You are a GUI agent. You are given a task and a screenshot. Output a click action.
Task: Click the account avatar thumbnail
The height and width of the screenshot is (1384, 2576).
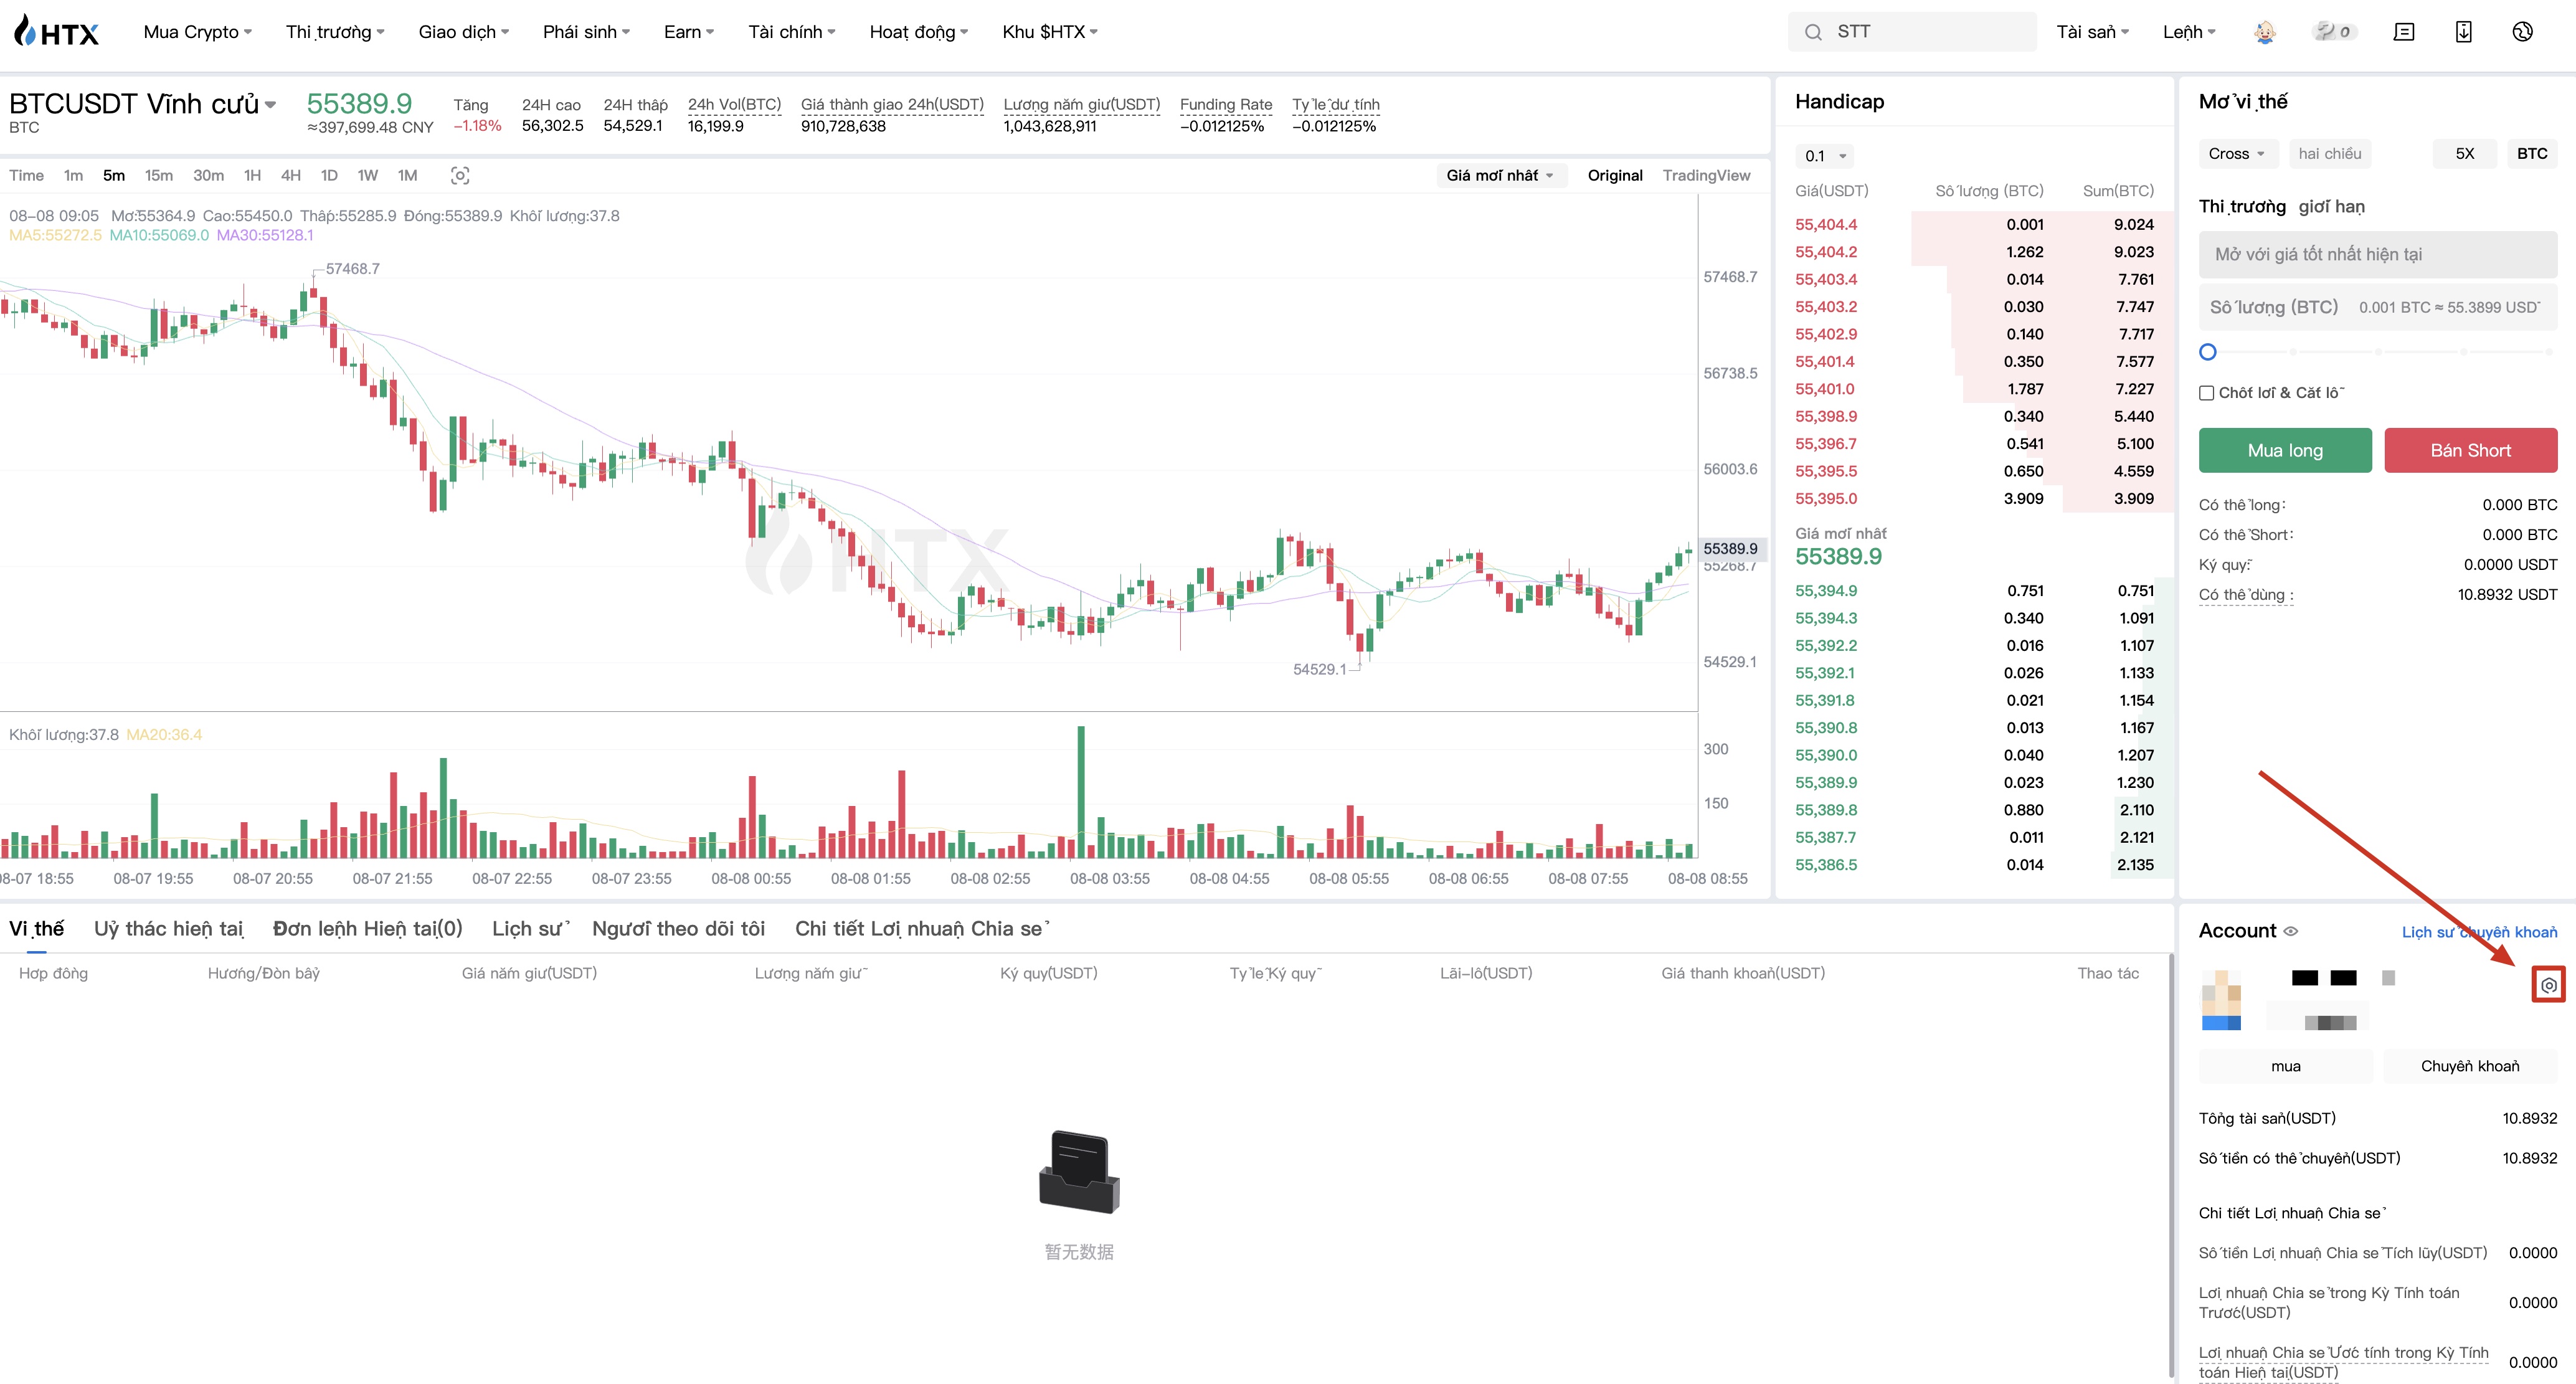coord(2221,1000)
